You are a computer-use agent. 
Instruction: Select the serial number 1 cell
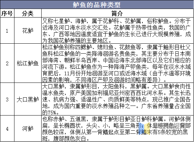tap(7, 30)
